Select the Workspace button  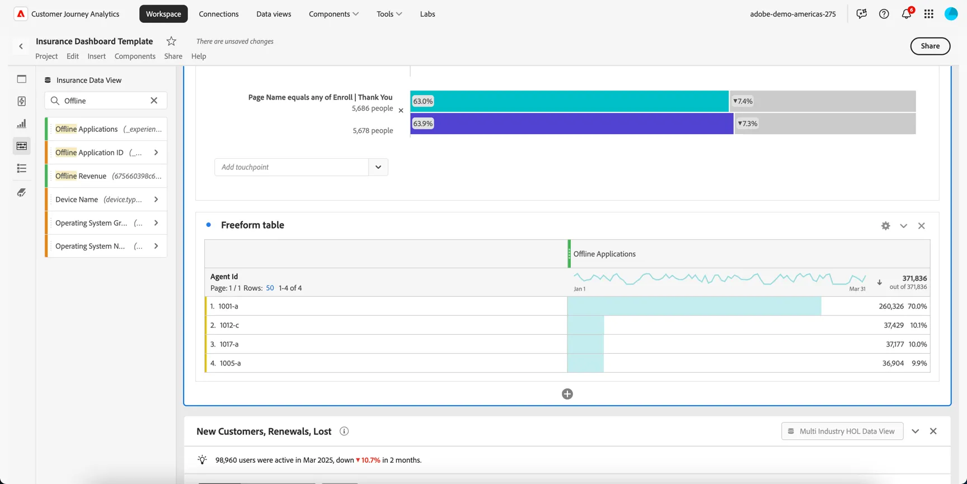(163, 14)
